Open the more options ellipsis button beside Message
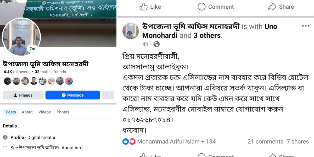 click(x=108, y=95)
